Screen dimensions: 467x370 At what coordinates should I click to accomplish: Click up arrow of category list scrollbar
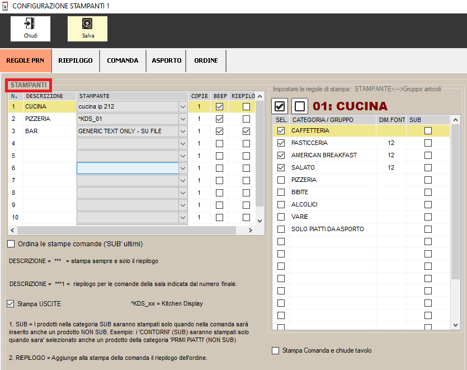[456, 120]
